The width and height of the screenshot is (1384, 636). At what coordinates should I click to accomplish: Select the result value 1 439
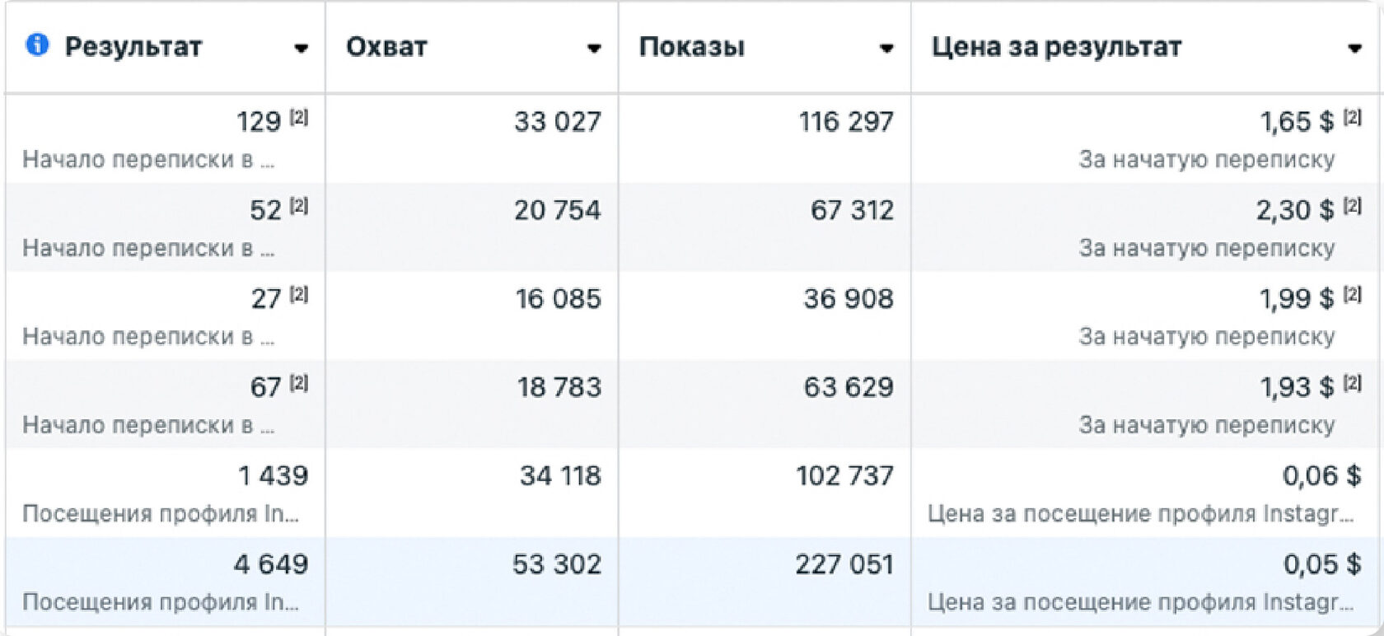point(273,475)
